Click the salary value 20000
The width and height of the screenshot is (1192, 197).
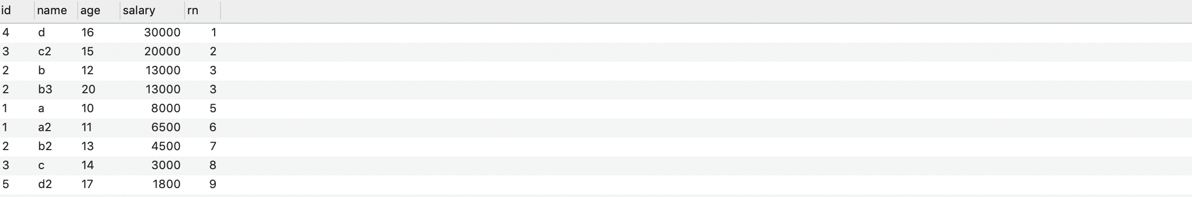click(162, 52)
